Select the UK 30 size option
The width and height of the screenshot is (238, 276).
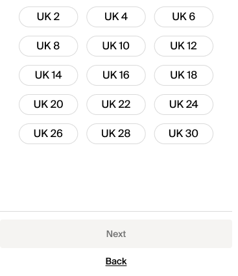[x=184, y=134]
